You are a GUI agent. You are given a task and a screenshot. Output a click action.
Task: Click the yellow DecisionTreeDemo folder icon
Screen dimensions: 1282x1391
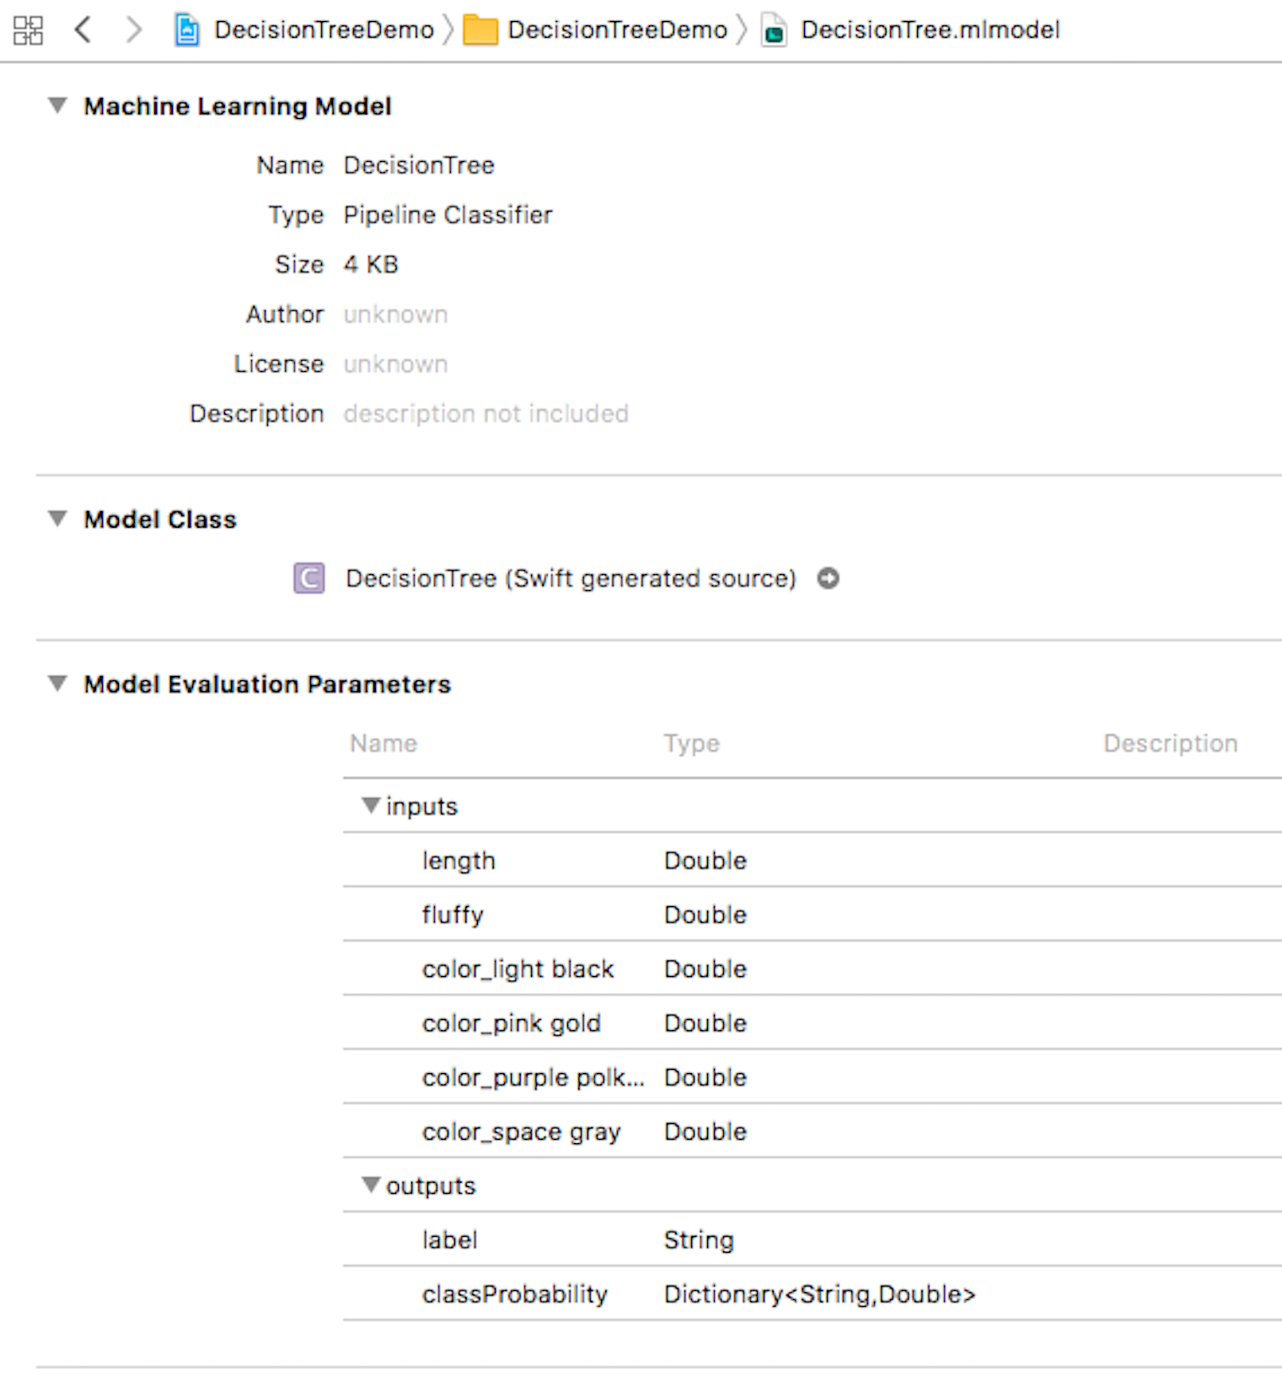(x=480, y=30)
